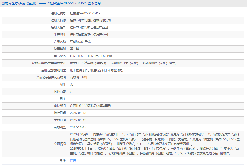Image resolution: width=248 pixels, height=166 pixels.
Task: Click the 备注 row label
Action: 63,99
